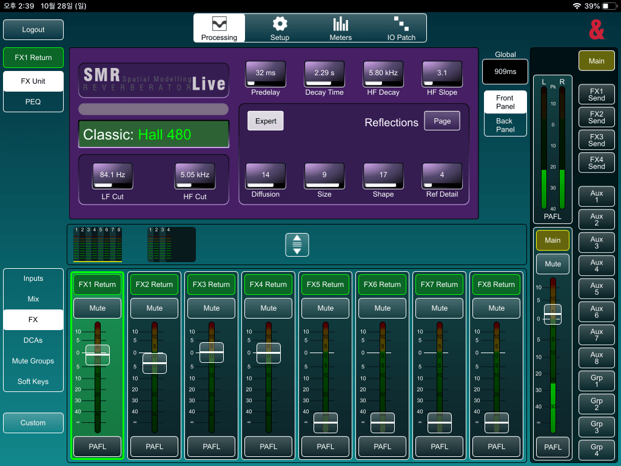Mute the FX1 Return channel
621x466 pixels.
(x=98, y=308)
